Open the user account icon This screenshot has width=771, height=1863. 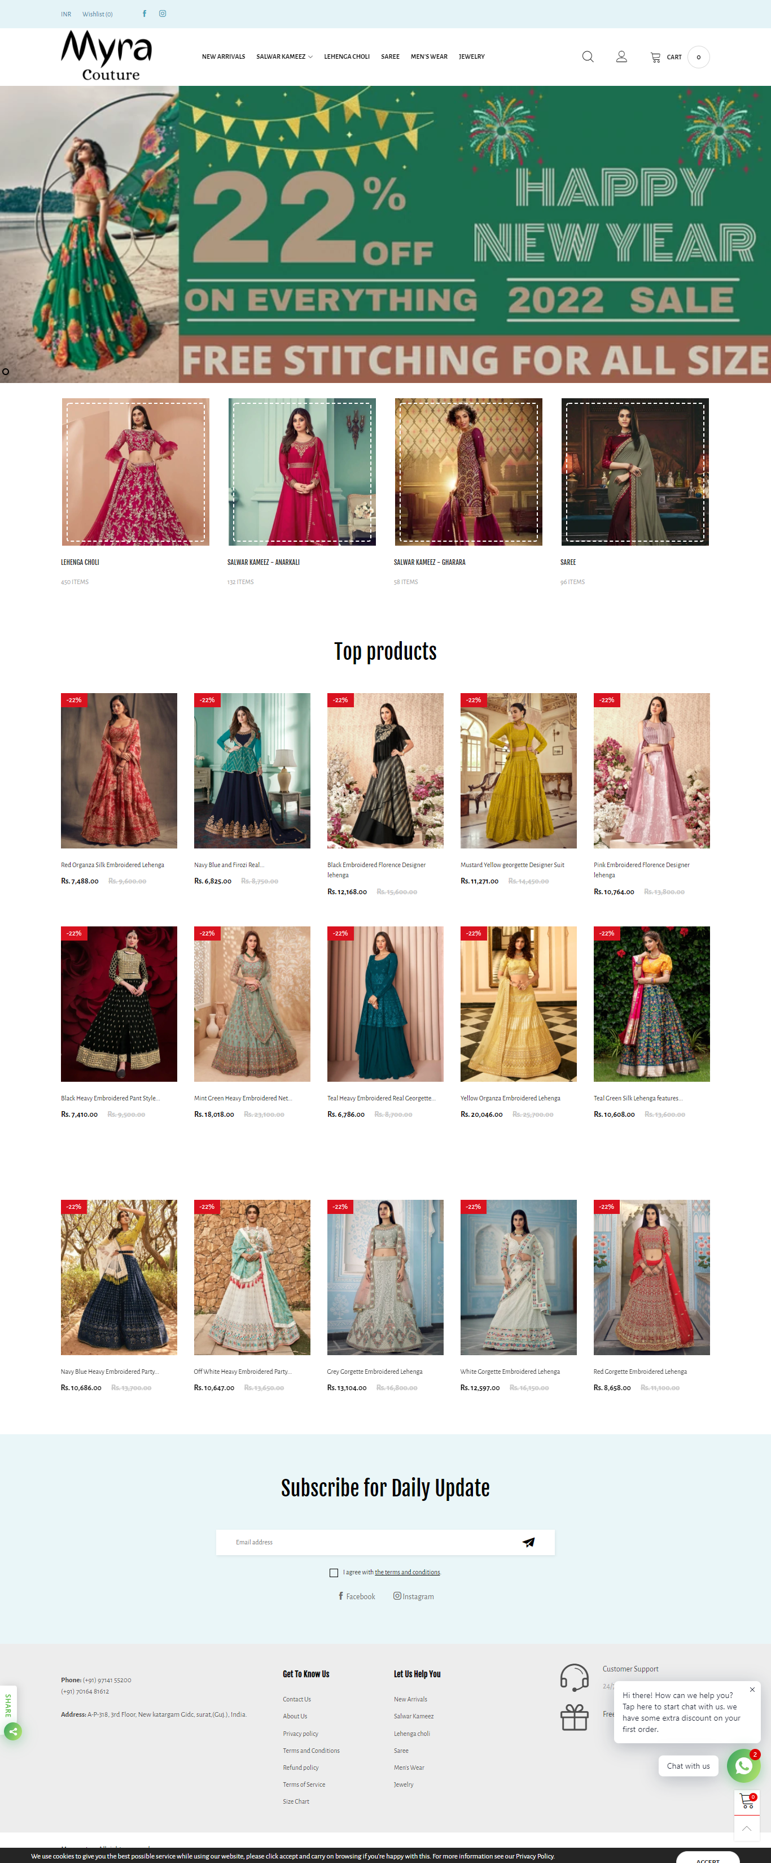tap(621, 56)
